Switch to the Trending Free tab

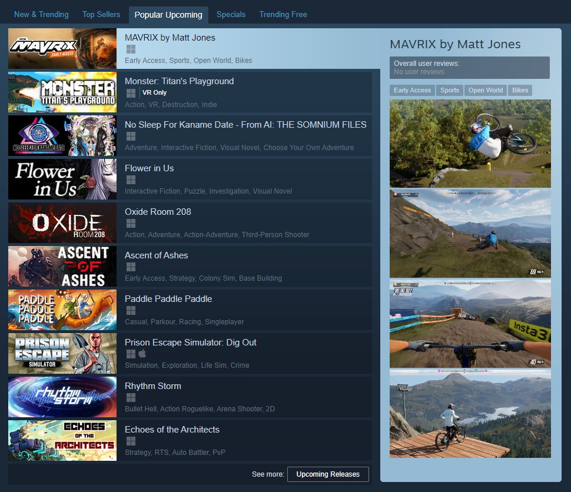pos(283,14)
